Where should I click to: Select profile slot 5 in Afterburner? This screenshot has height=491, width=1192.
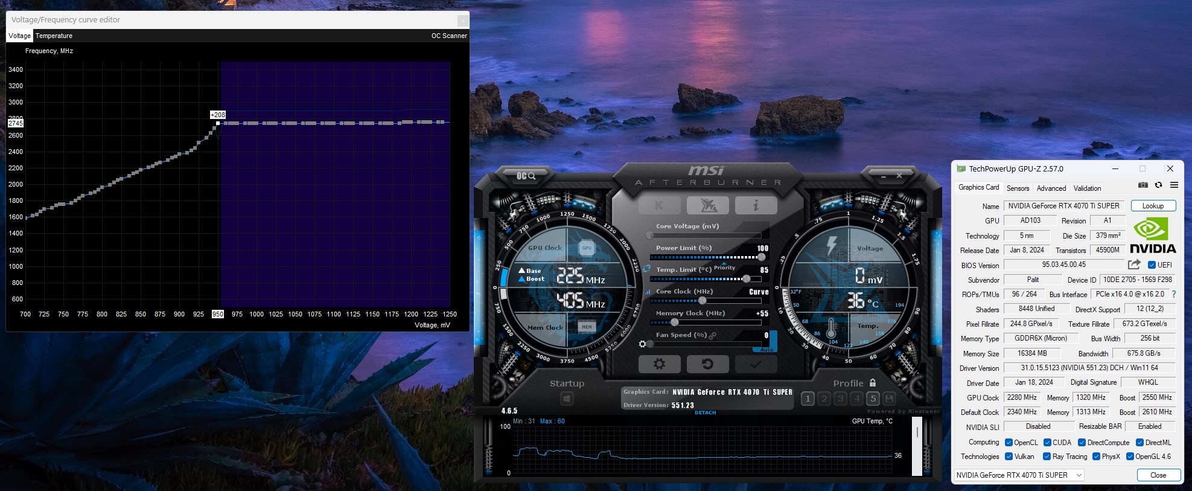pos(873,399)
